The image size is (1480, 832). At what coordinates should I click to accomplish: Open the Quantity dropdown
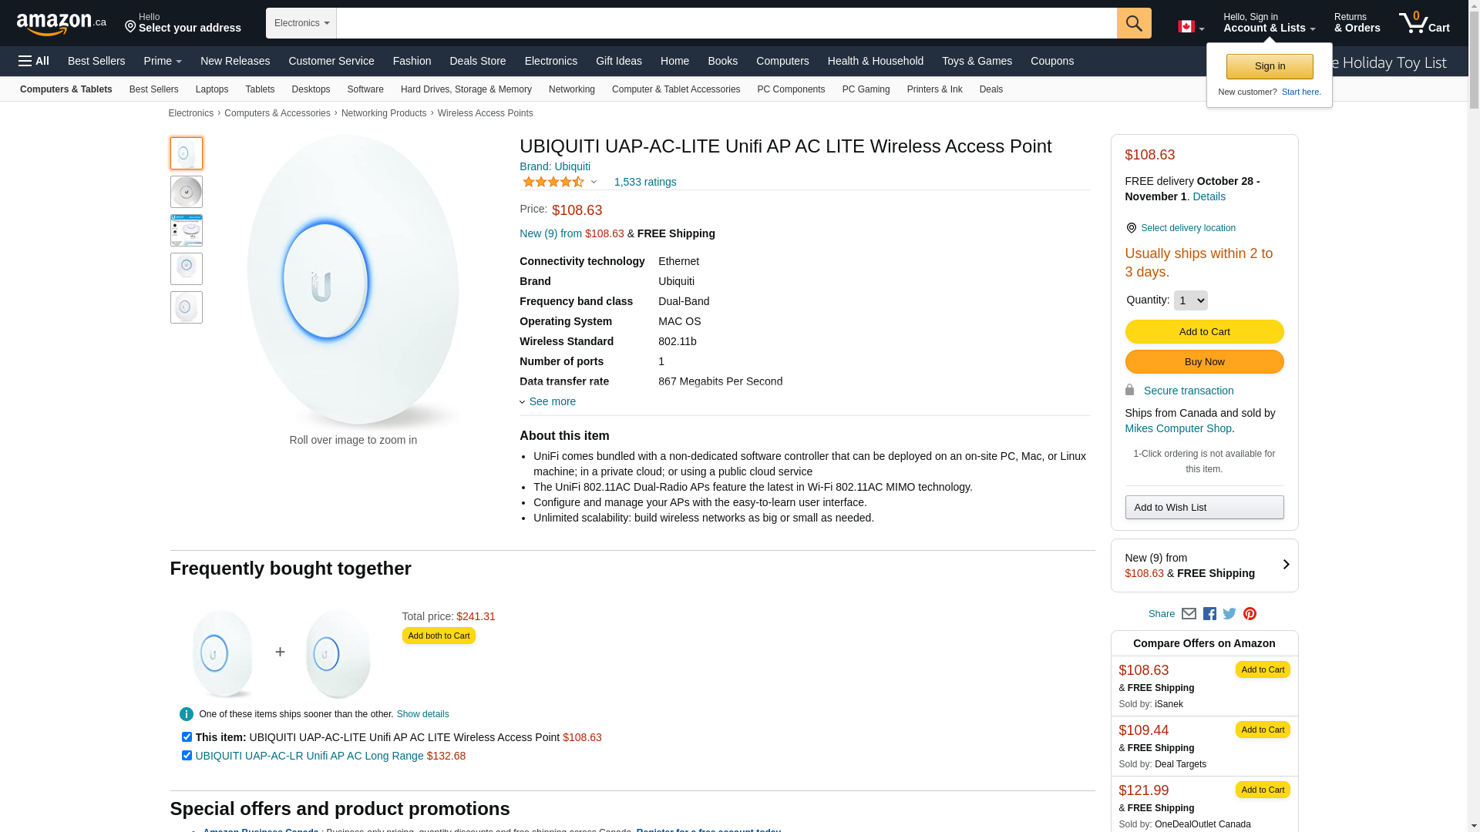[1190, 300]
